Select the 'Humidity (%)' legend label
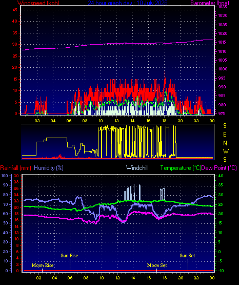The width and height of the screenshot is (239, 285). coord(49,168)
